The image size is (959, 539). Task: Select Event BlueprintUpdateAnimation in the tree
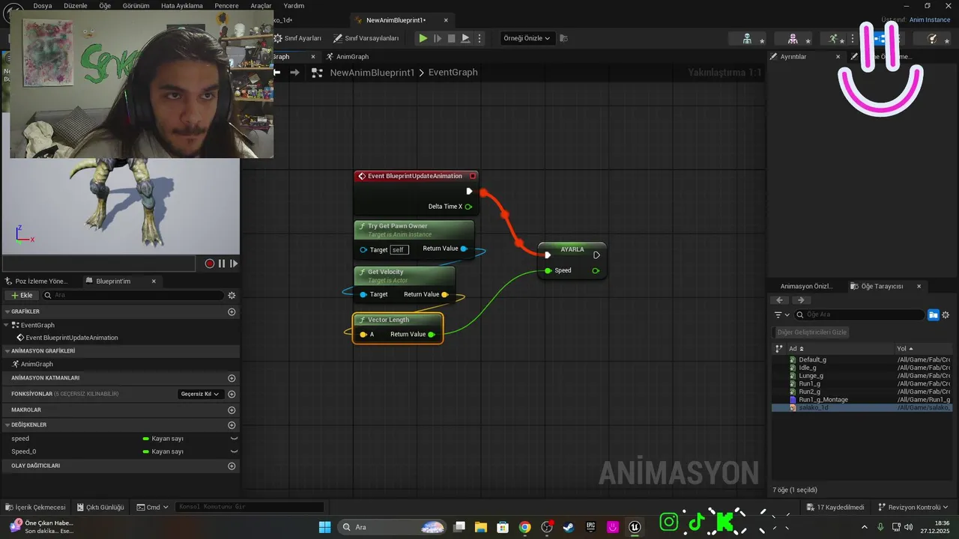pyautogui.click(x=72, y=338)
